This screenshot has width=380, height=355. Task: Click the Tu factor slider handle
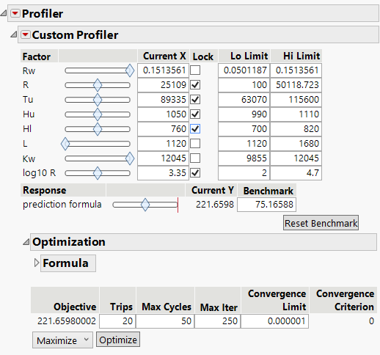tap(98, 100)
